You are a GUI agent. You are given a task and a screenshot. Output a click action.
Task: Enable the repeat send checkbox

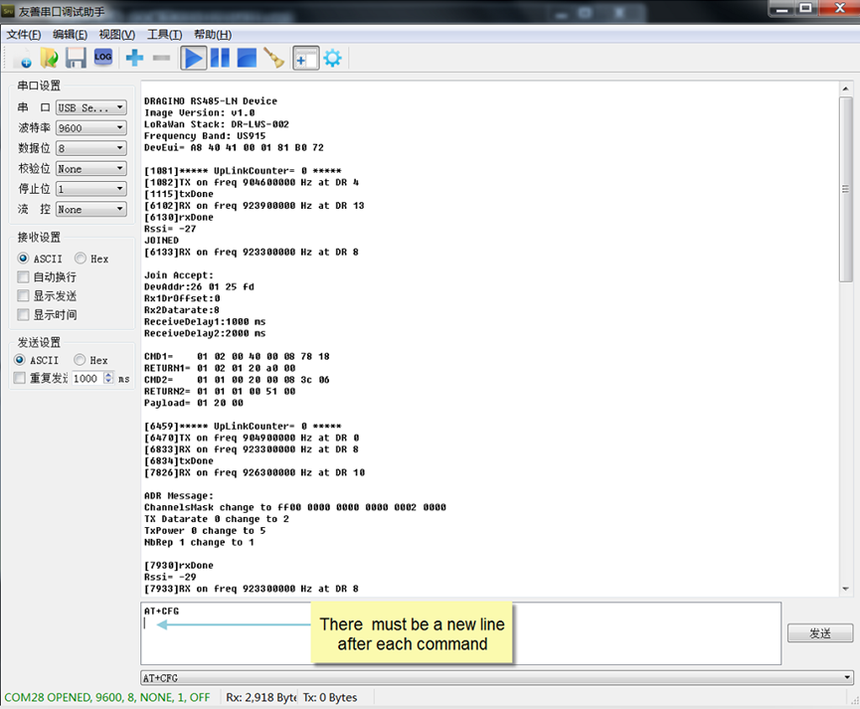20,378
